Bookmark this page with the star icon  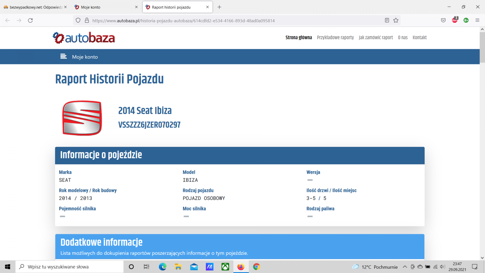[396, 20]
